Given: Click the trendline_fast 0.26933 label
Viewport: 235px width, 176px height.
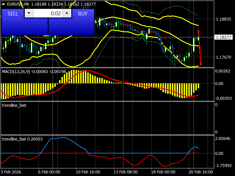Looking at the screenshot, I should point(22,139).
